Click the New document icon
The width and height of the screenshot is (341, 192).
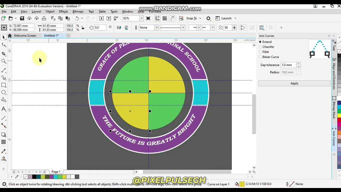click(3, 18)
